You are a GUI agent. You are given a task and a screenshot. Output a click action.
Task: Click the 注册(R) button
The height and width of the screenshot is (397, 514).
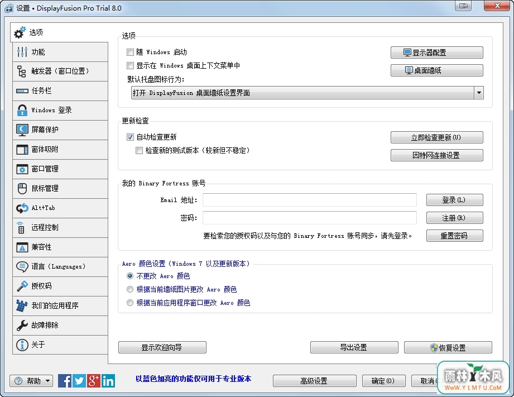tap(455, 218)
